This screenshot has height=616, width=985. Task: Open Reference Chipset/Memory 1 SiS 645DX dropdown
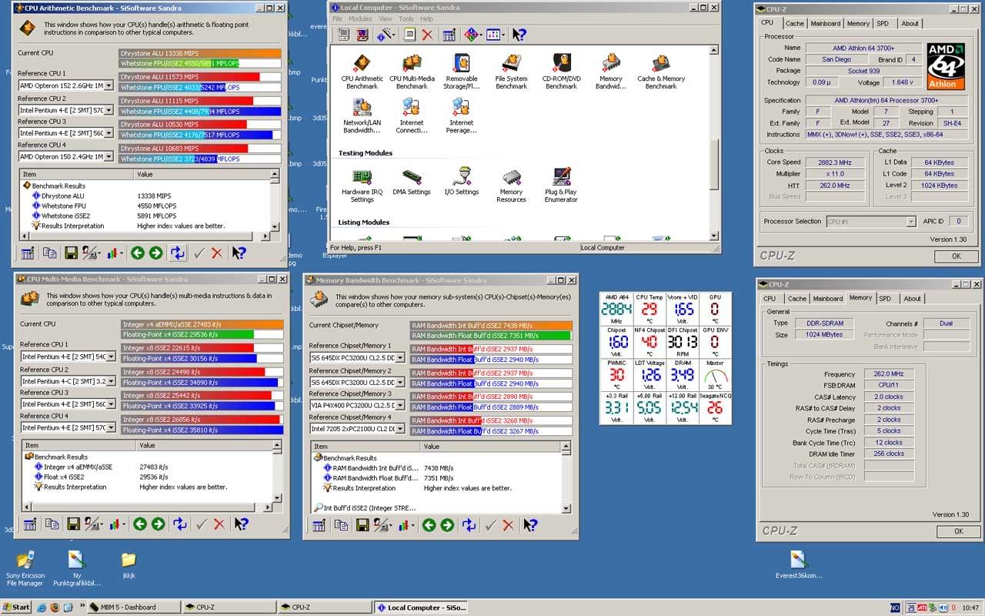399,358
